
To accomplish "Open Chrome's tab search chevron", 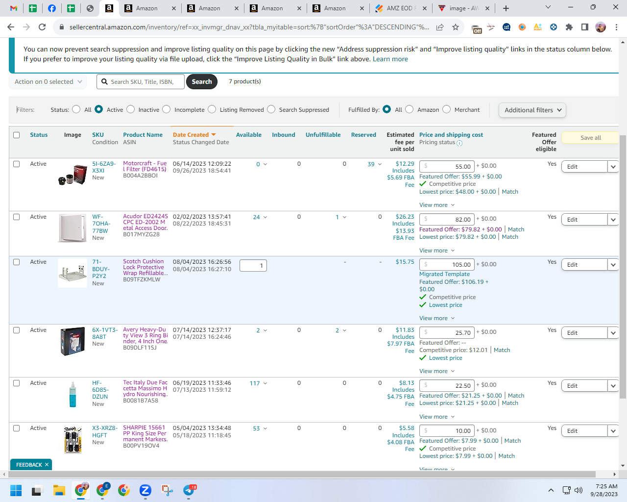I will coord(548,7).
